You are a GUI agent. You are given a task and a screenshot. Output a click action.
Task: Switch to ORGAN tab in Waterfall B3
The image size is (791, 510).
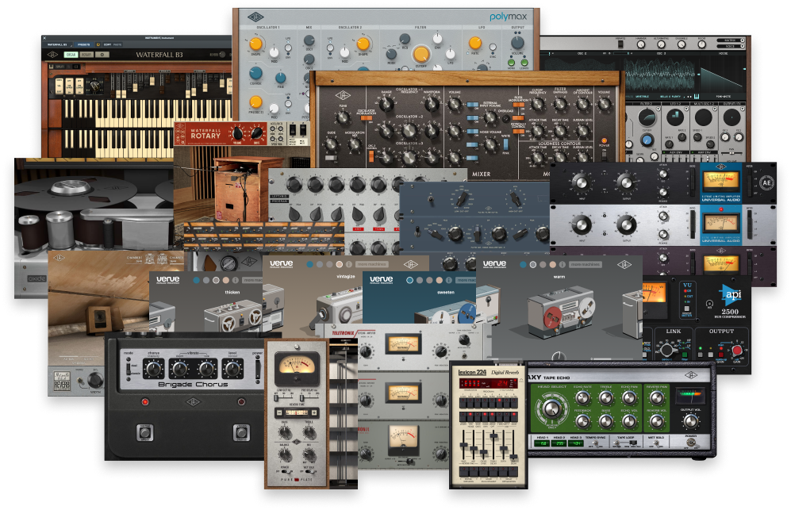71,55
